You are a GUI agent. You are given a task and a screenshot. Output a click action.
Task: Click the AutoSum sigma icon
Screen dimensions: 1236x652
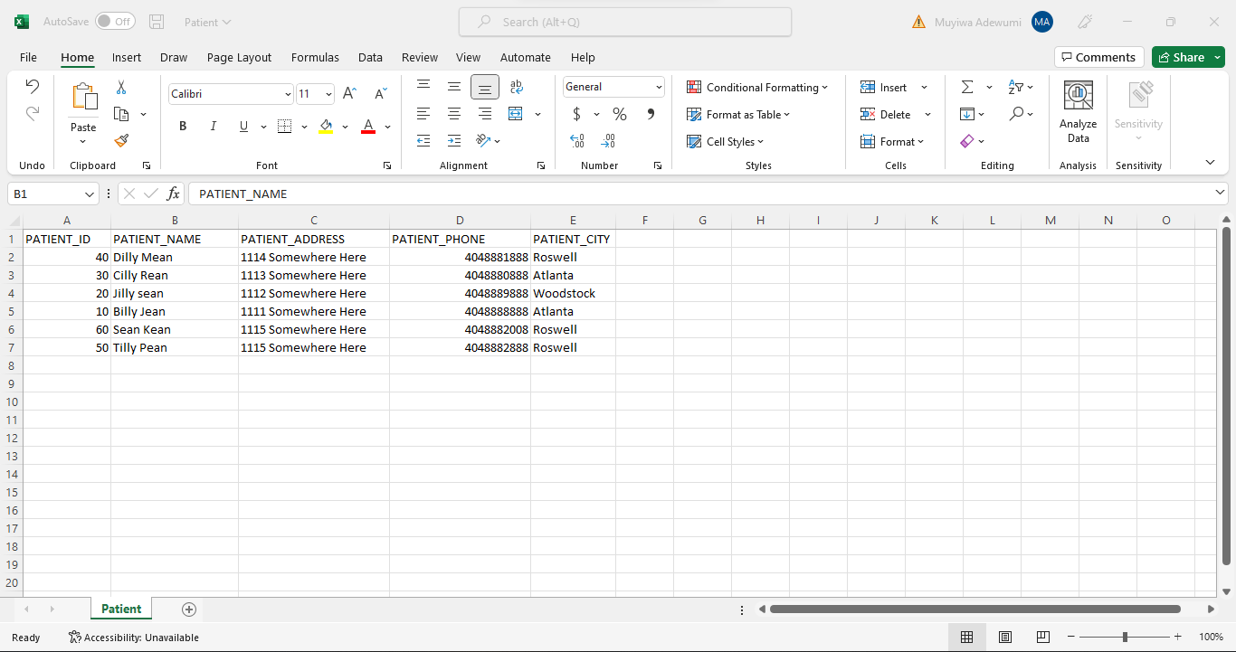tap(967, 87)
